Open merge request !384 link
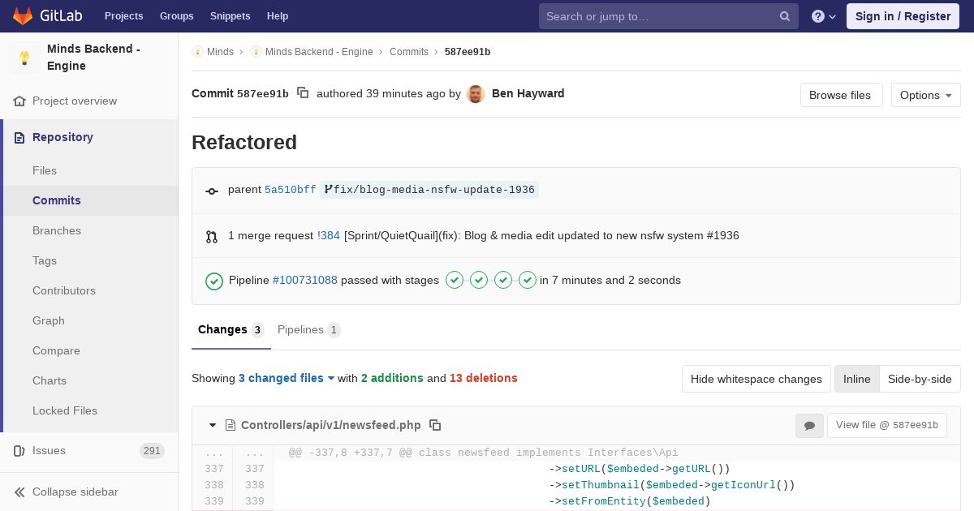This screenshot has width=974, height=511. [329, 236]
